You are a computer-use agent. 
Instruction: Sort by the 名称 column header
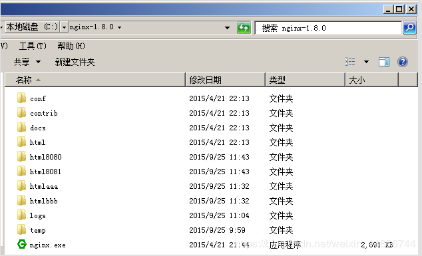click(x=95, y=80)
